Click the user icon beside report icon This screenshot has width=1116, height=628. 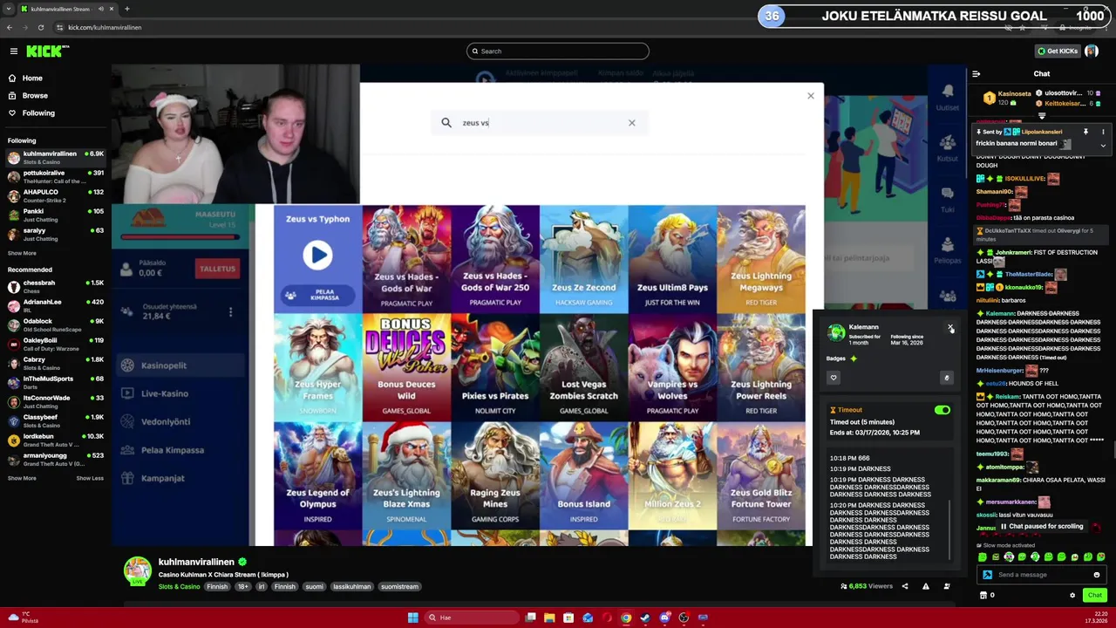[x=947, y=586]
